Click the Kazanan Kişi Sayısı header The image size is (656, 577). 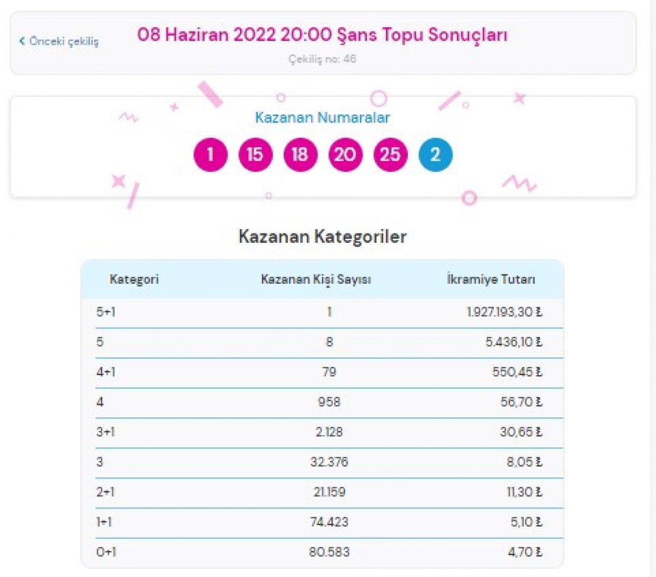coord(318,278)
